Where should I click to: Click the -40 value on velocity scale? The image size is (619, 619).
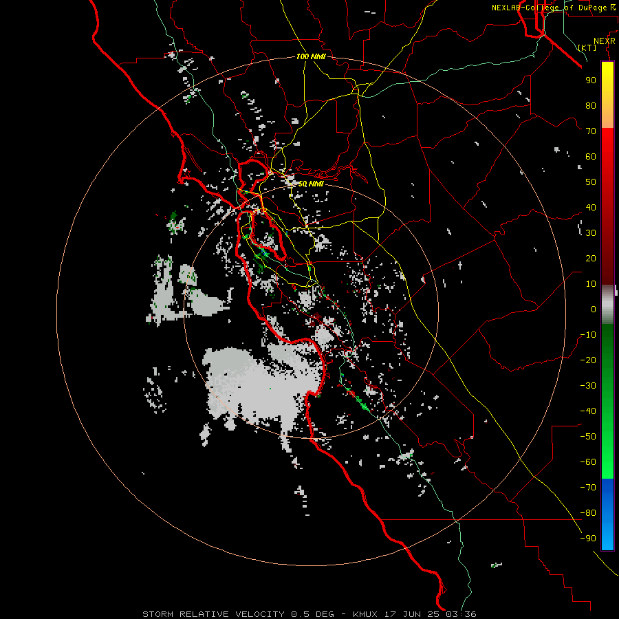click(588, 411)
